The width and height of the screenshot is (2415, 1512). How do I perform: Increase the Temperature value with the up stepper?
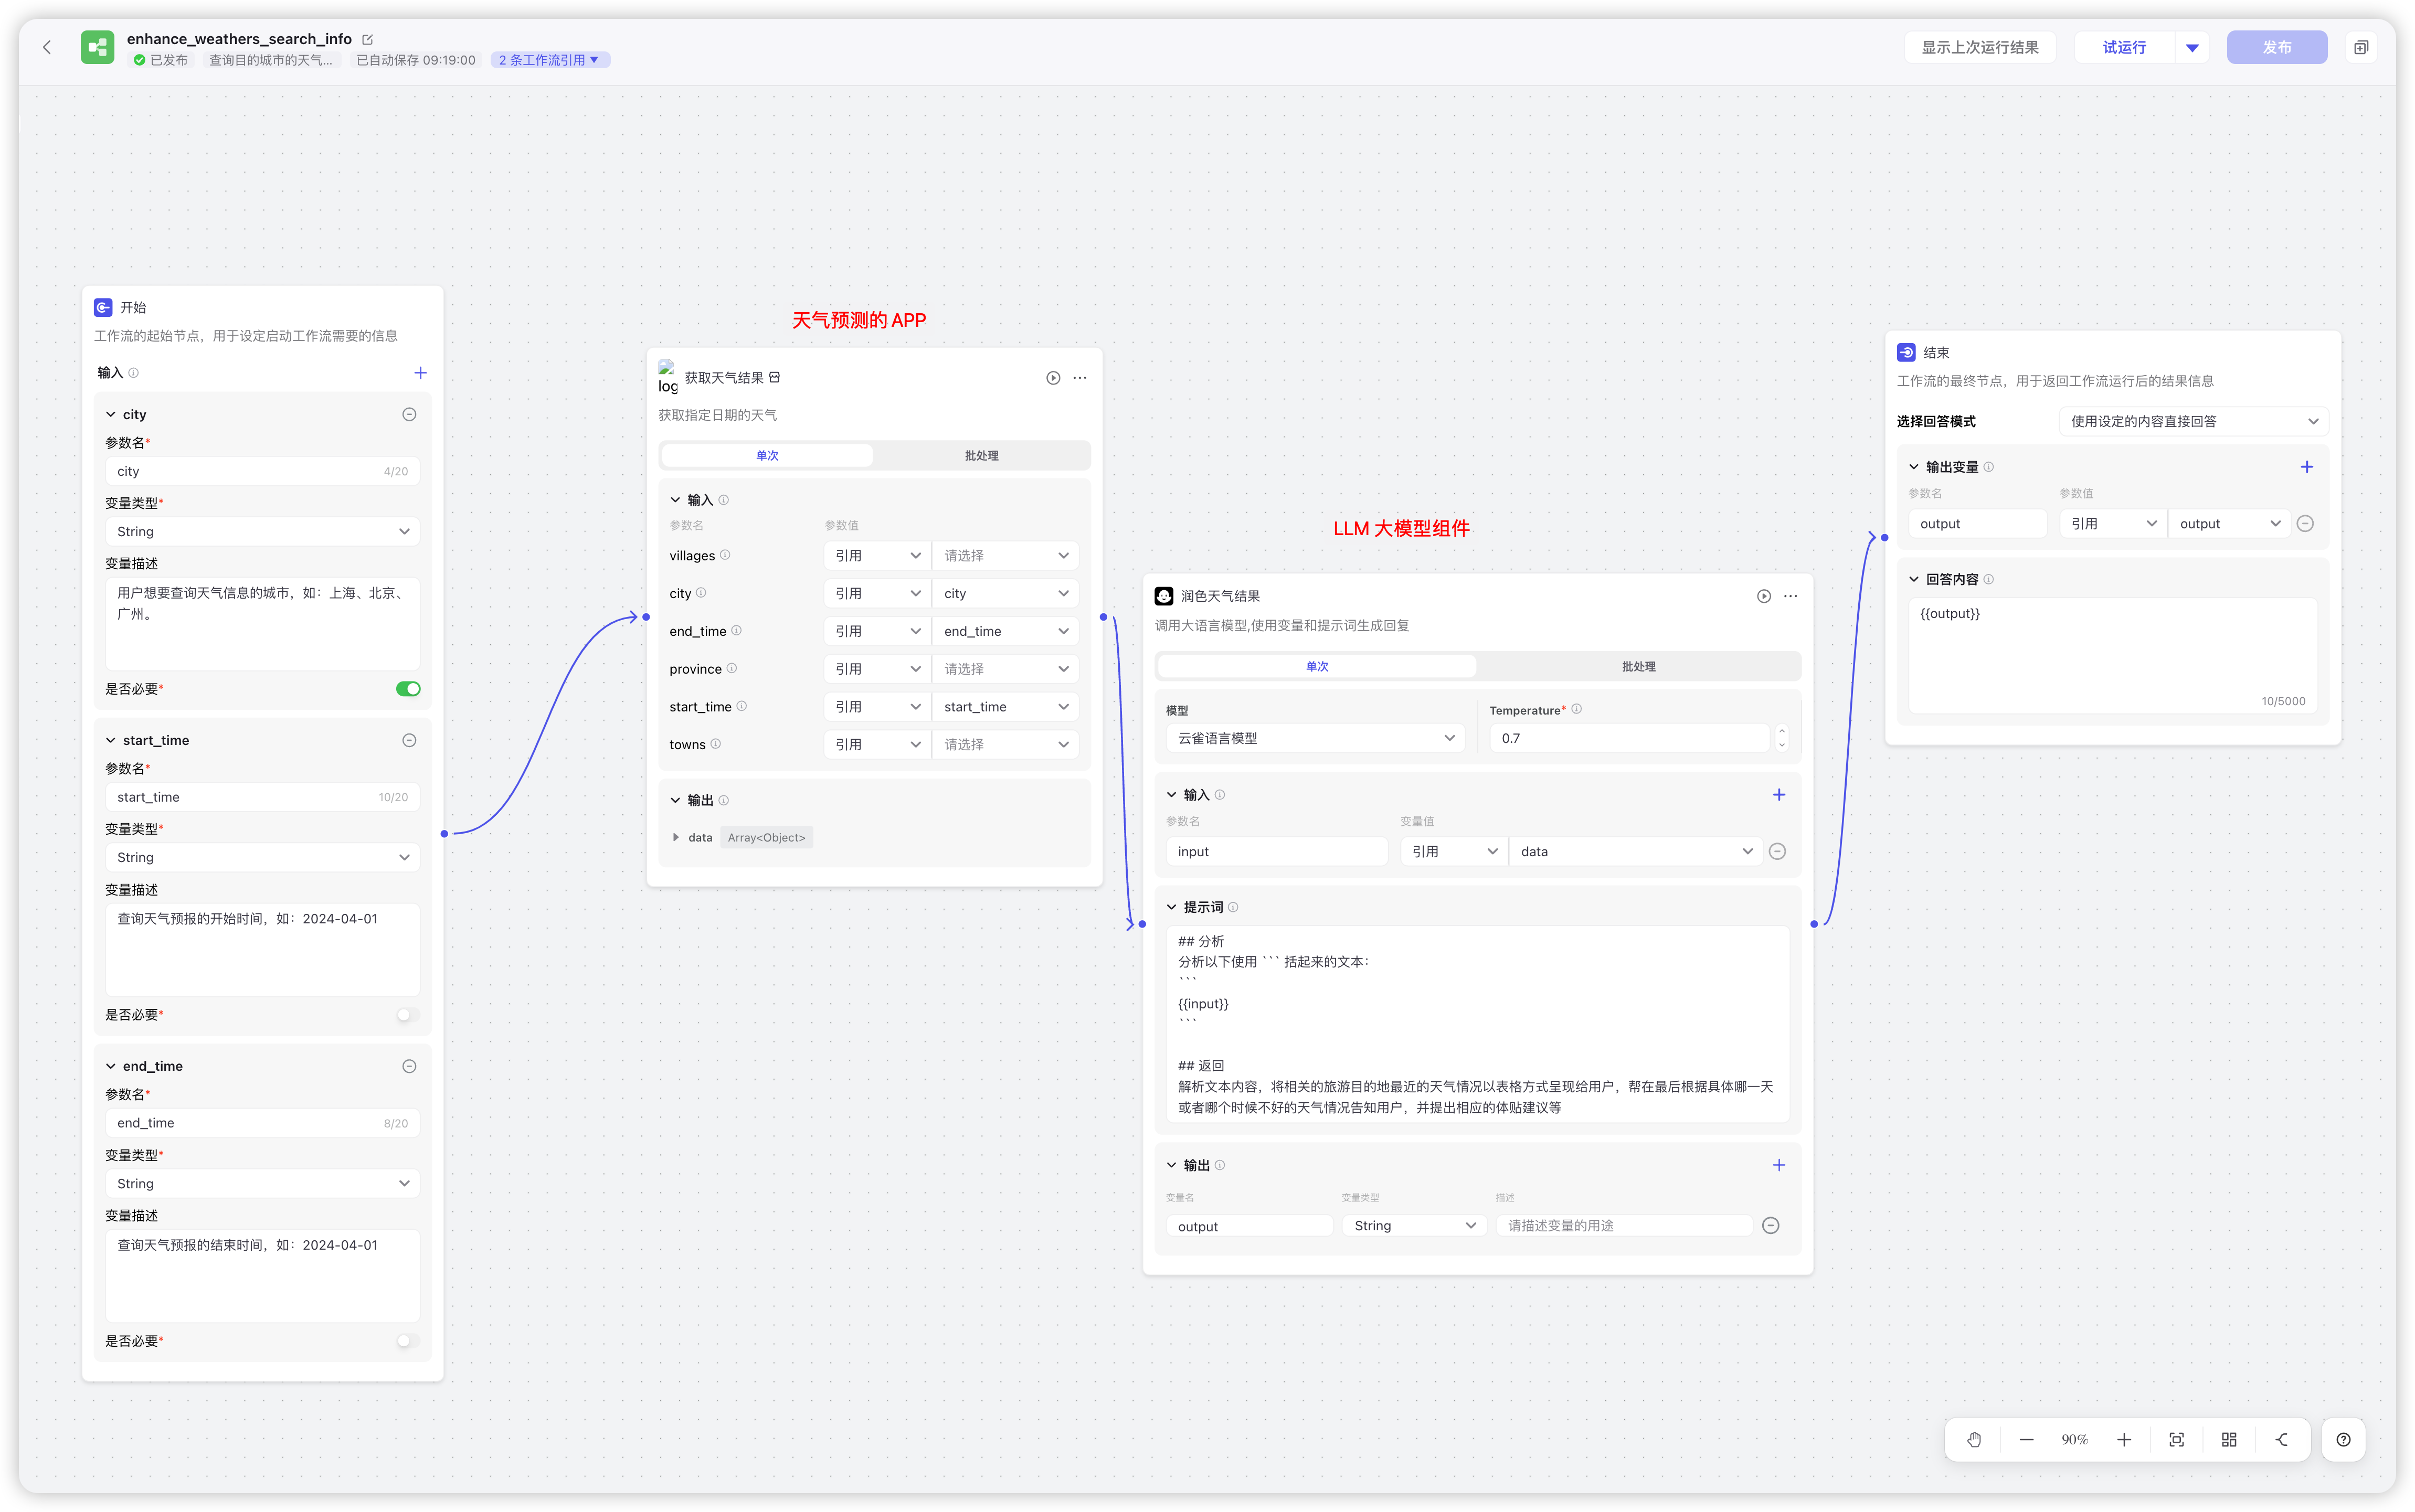1781,732
